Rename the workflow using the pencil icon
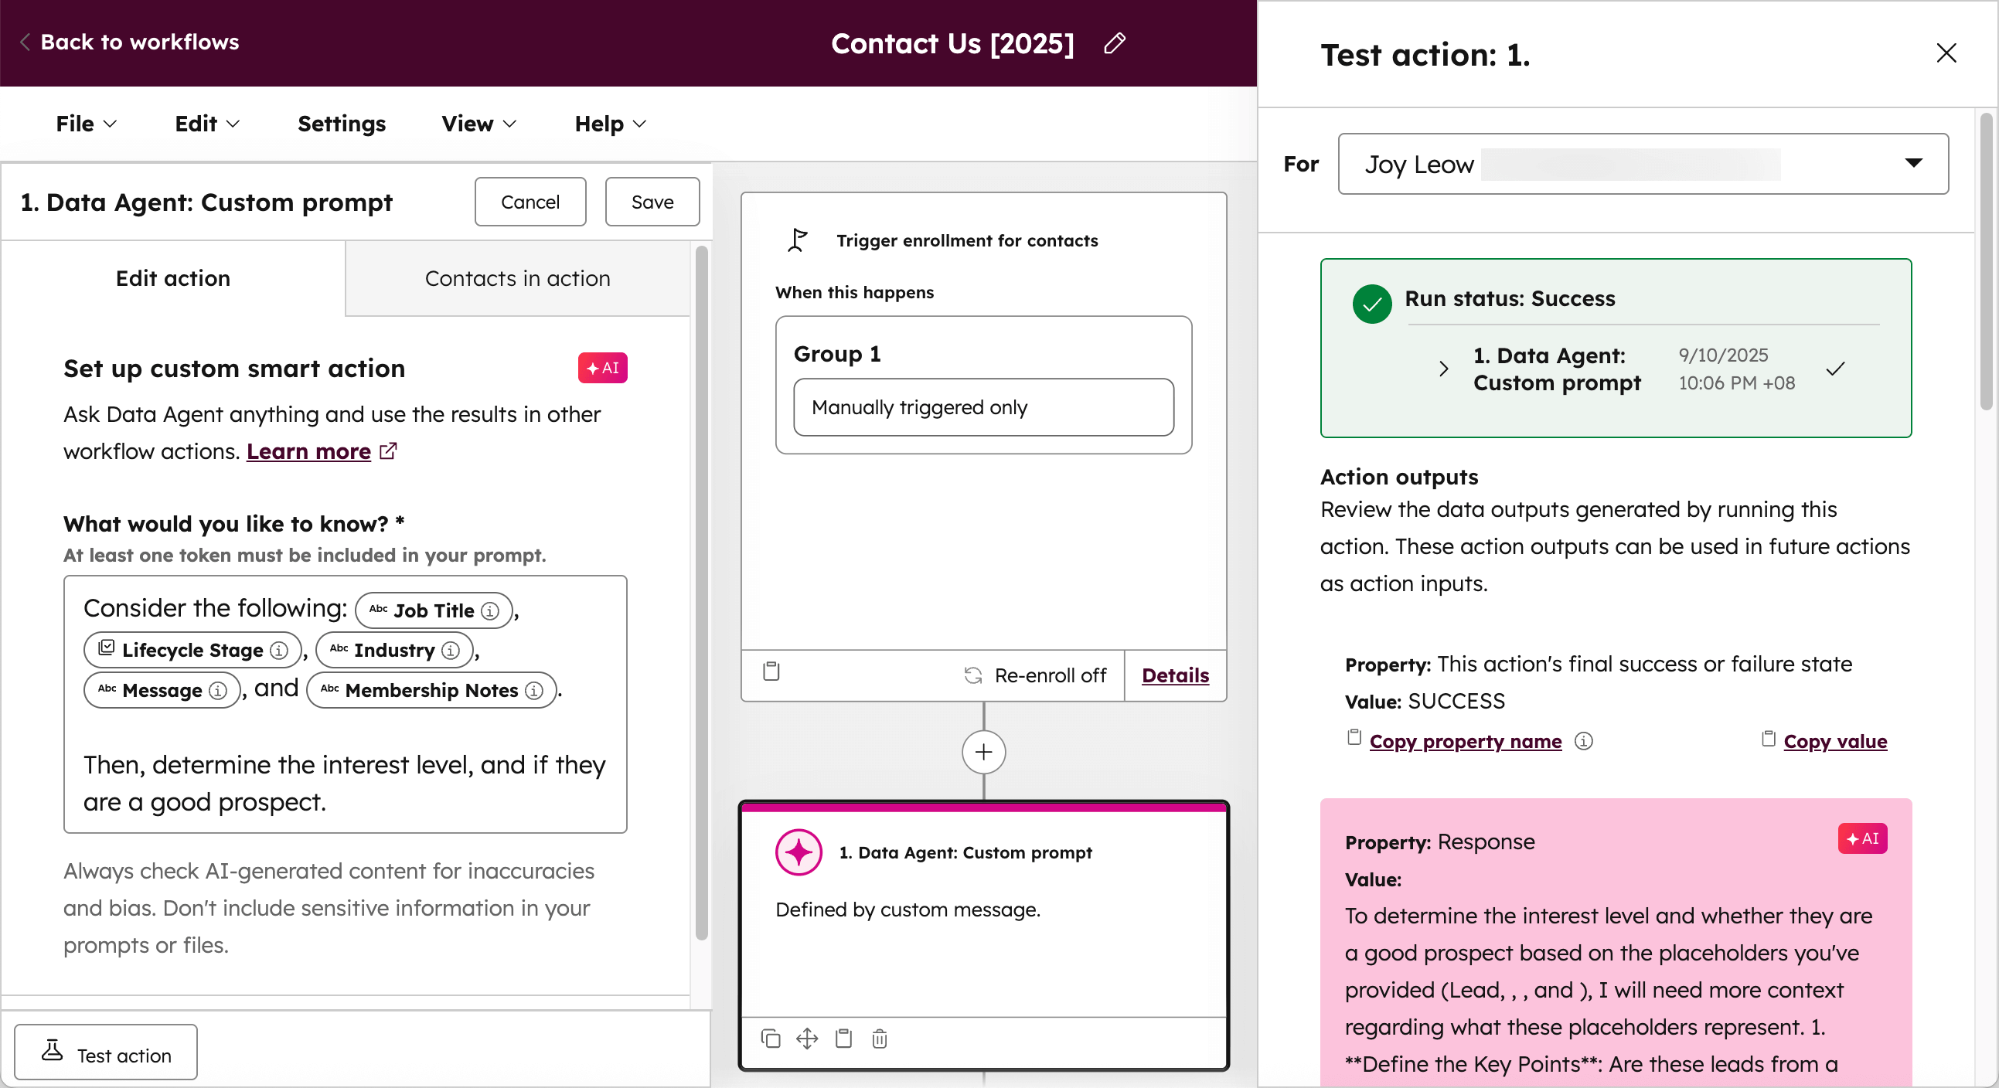This screenshot has height=1088, width=1999. tap(1115, 43)
